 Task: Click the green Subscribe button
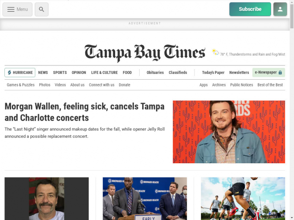pyautogui.click(x=250, y=9)
